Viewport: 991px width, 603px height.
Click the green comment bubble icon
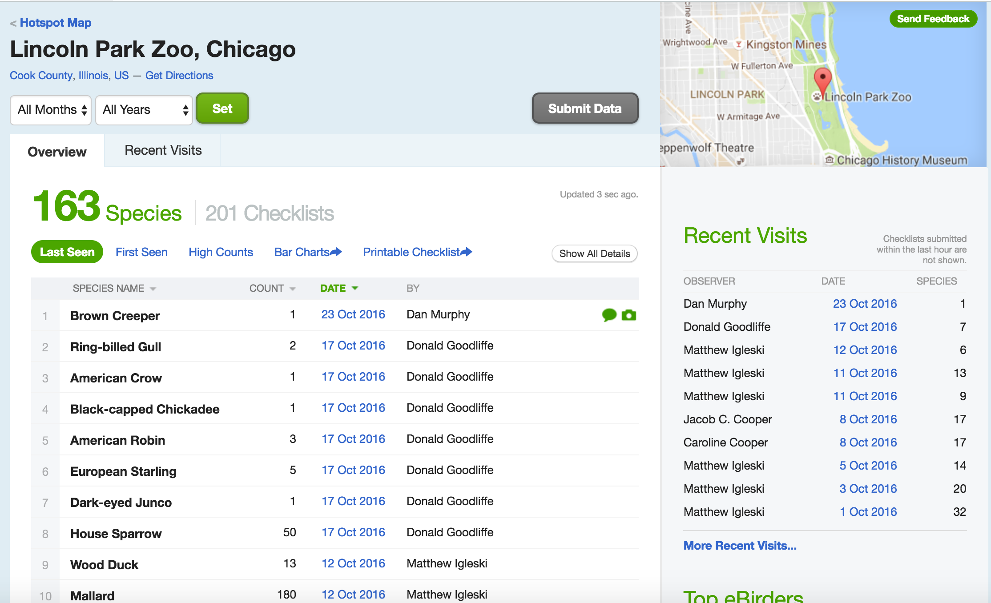click(609, 315)
